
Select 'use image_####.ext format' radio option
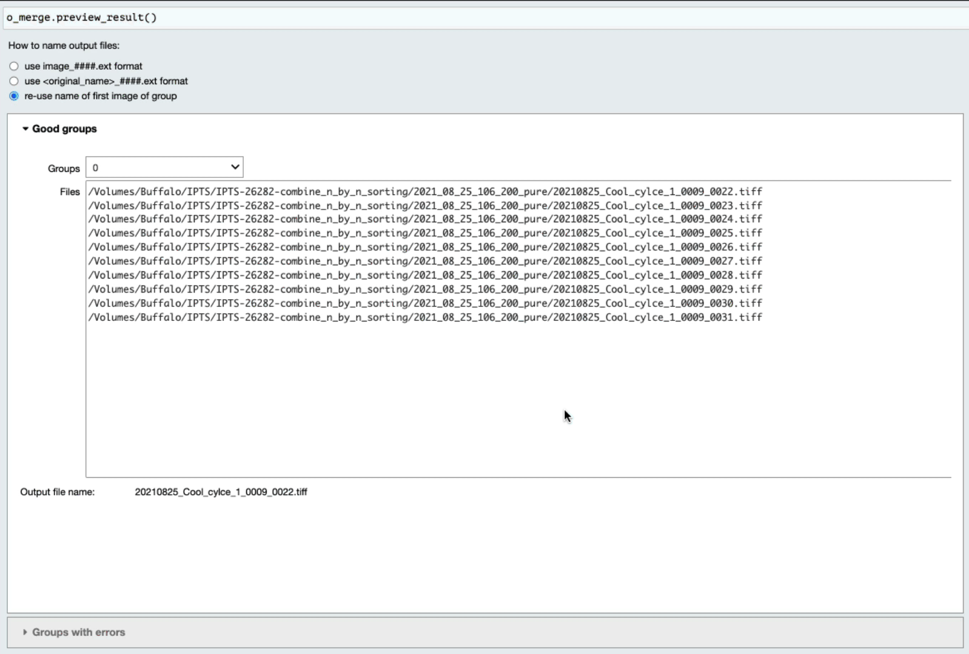point(14,66)
